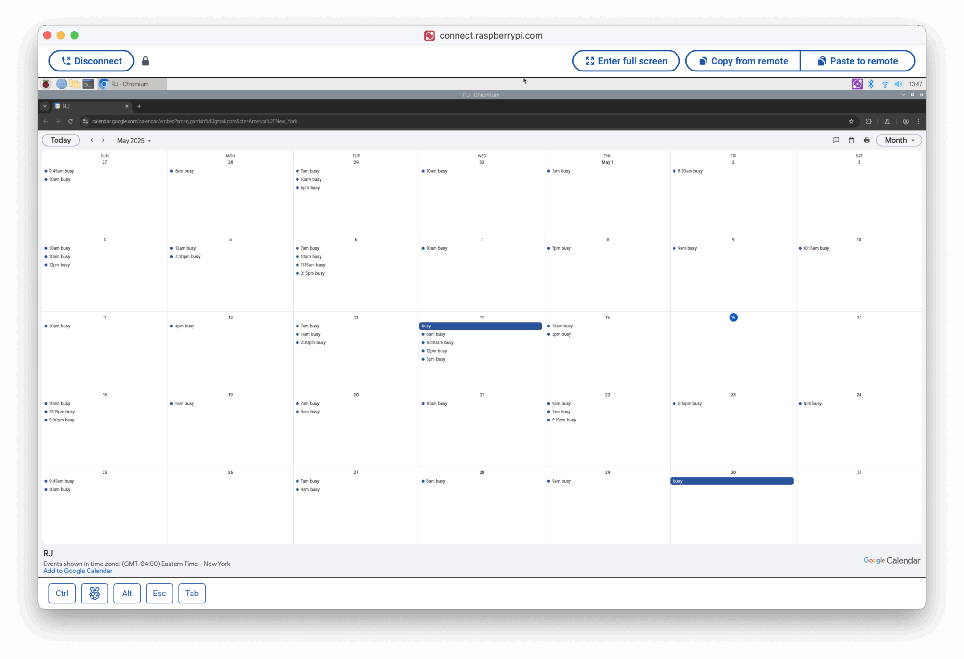Reload the page with the refresh icon

[71, 121]
